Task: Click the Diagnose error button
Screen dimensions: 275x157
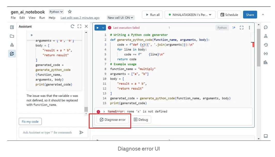Action: [113, 119]
